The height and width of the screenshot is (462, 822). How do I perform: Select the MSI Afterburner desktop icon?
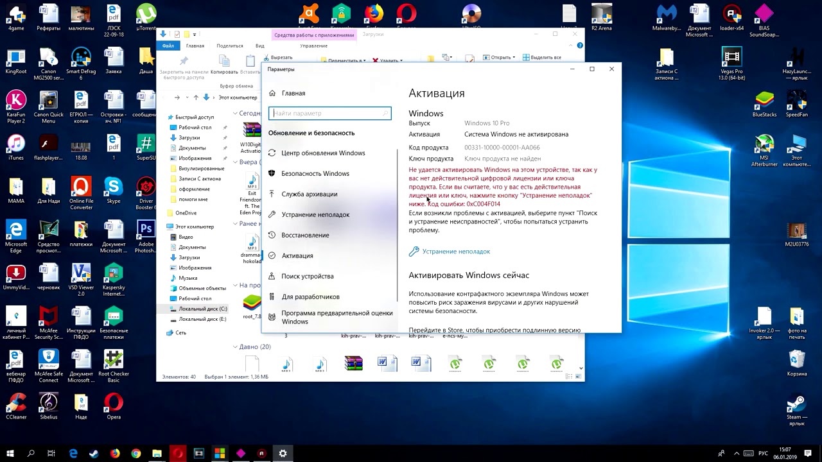[764, 150]
